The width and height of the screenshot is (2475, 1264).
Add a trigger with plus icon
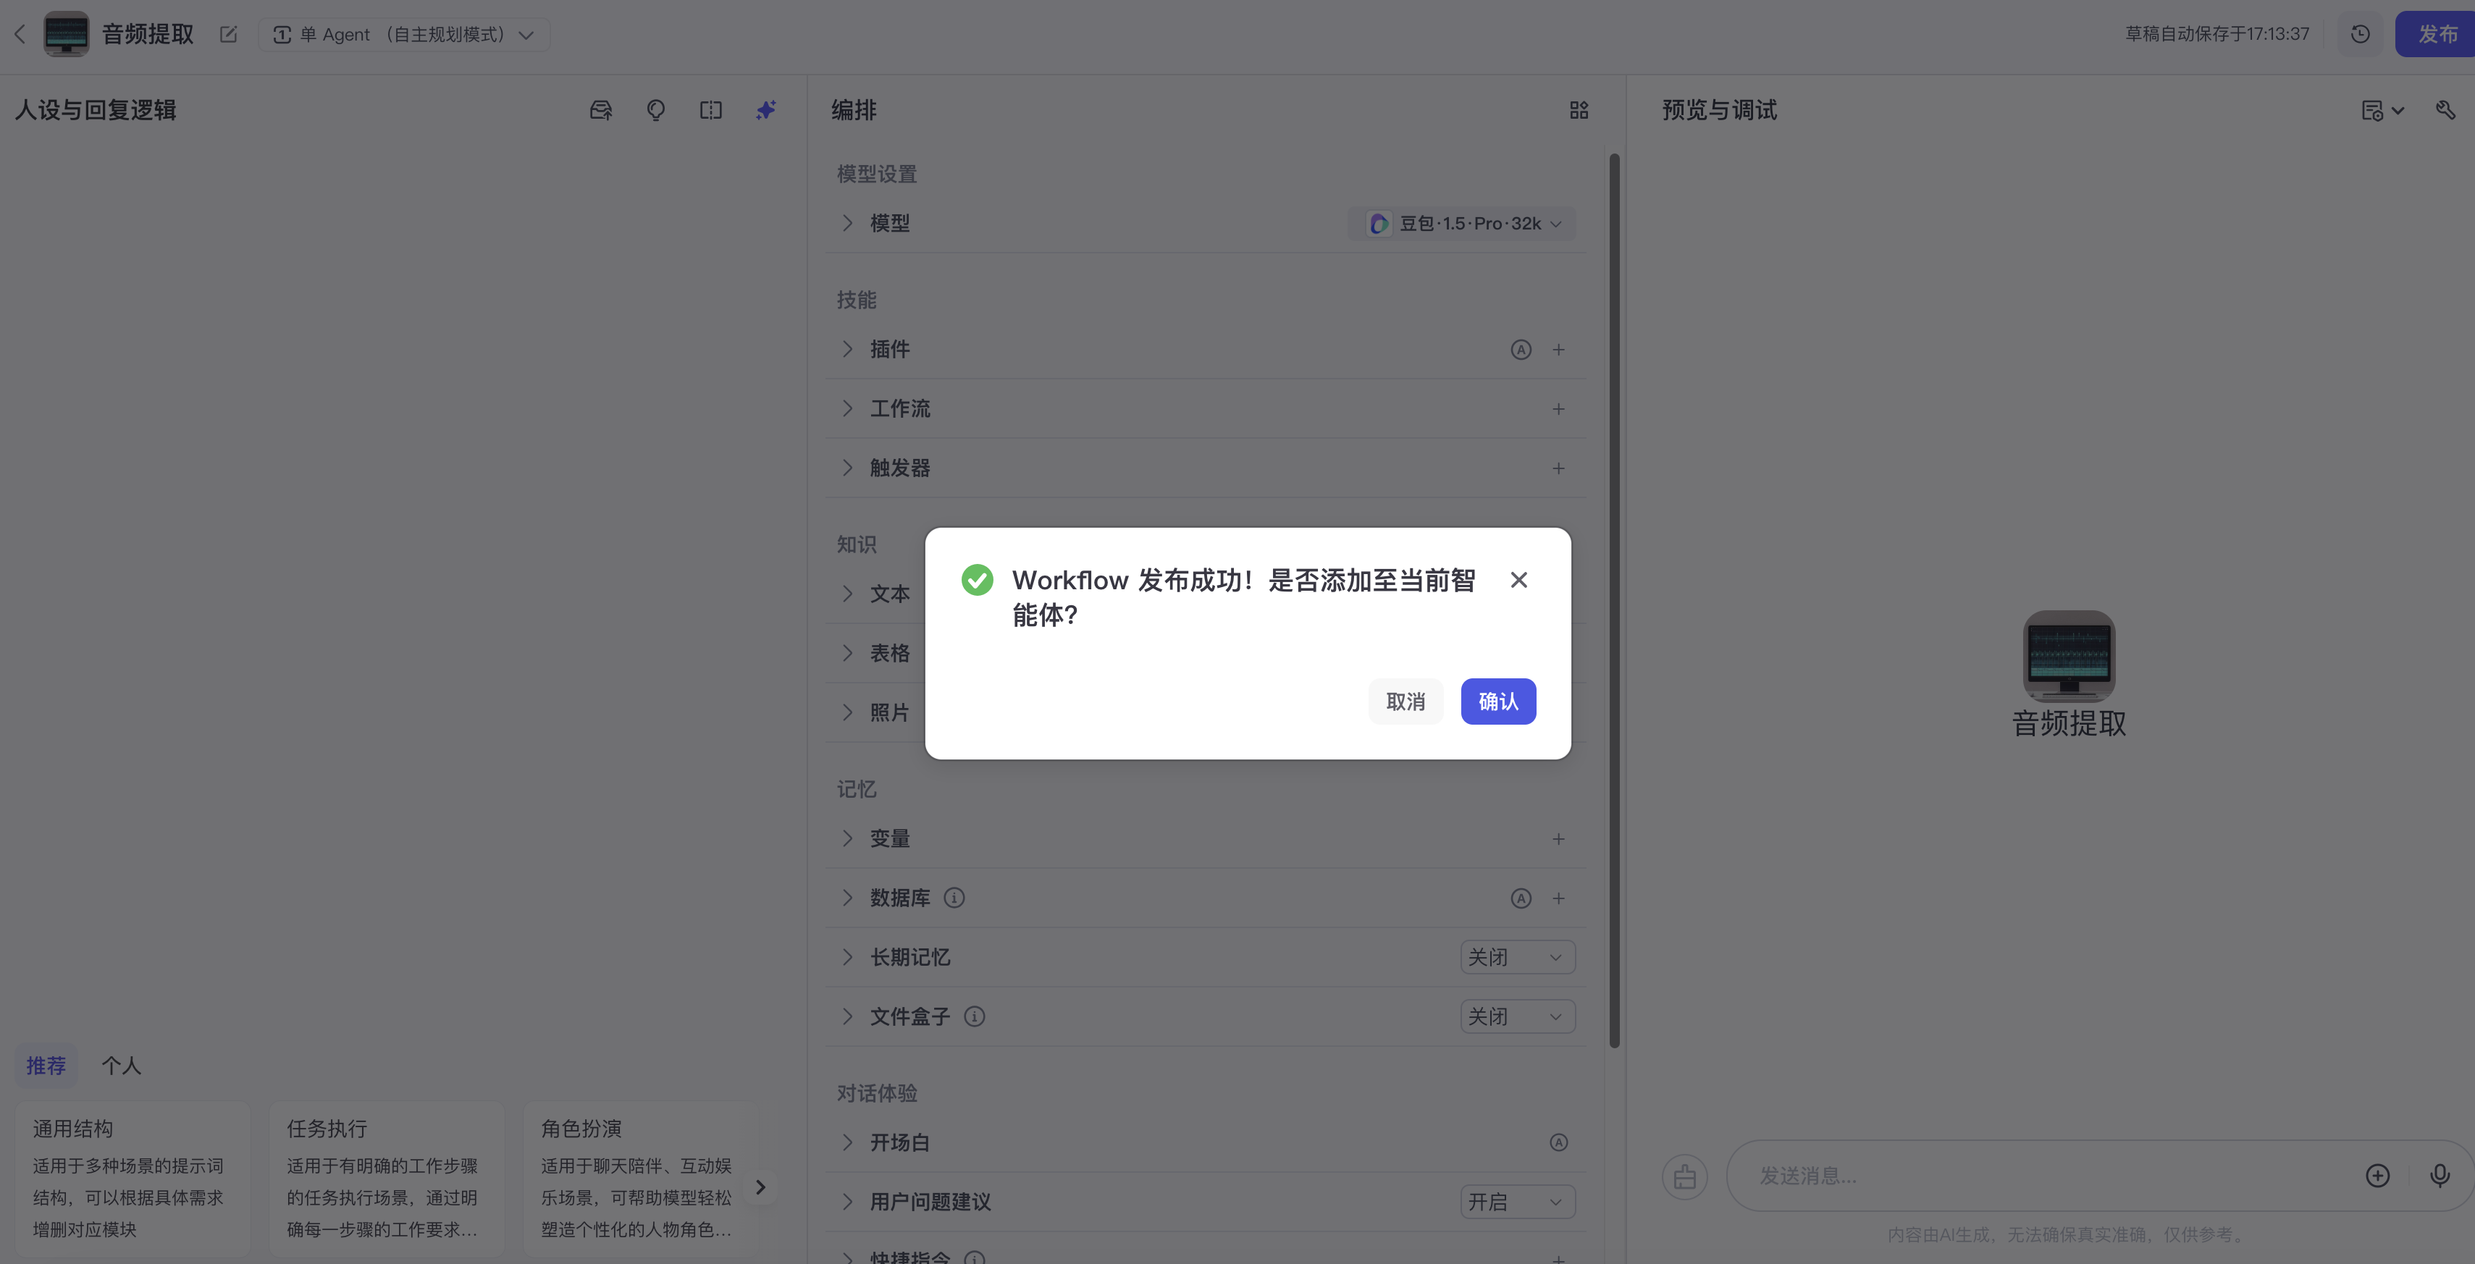pyautogui.click(x=1558, y=468)
